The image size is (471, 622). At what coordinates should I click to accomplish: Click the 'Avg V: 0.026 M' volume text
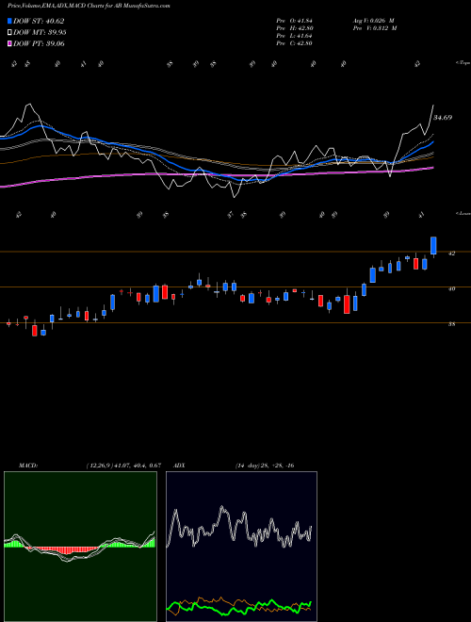(373, 21)
